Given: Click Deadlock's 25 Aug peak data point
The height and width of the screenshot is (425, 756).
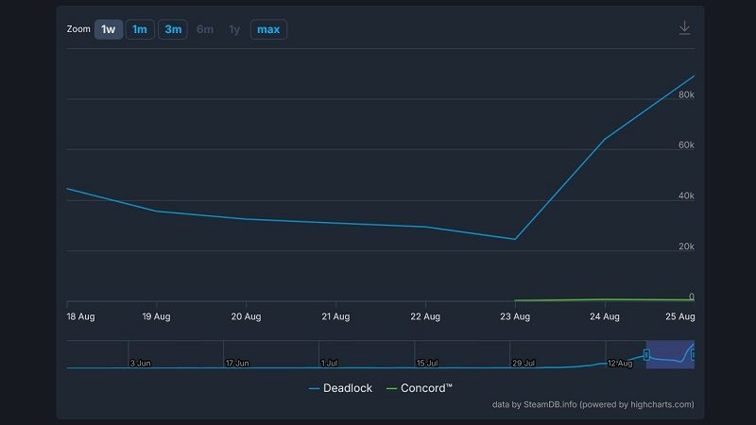Looking at the screenshot, I should click(x=694, y=76).
